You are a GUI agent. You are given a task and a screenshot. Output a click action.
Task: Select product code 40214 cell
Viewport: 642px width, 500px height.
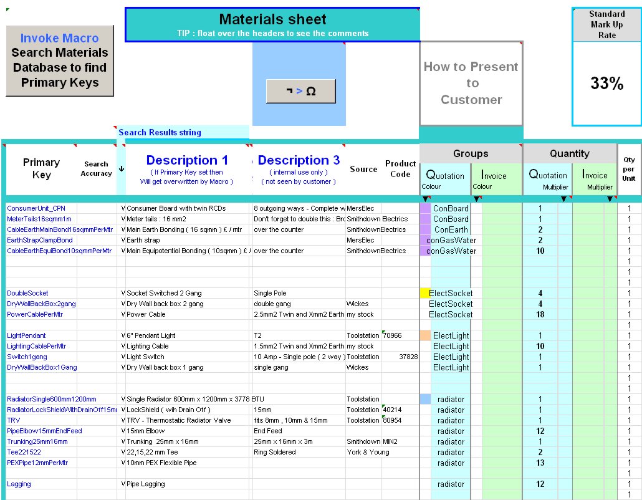[400, 410]
